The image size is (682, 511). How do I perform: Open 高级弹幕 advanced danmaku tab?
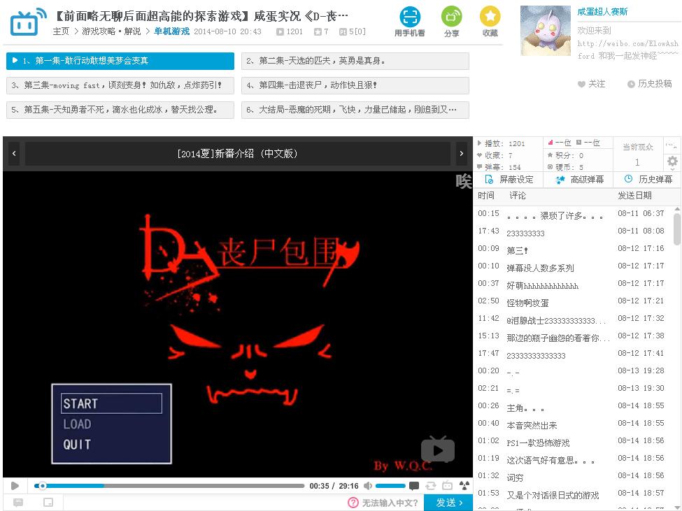click(579, 180)
